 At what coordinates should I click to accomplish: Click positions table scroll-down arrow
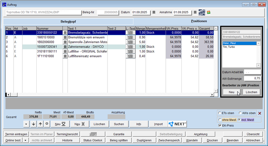[216, 91]
